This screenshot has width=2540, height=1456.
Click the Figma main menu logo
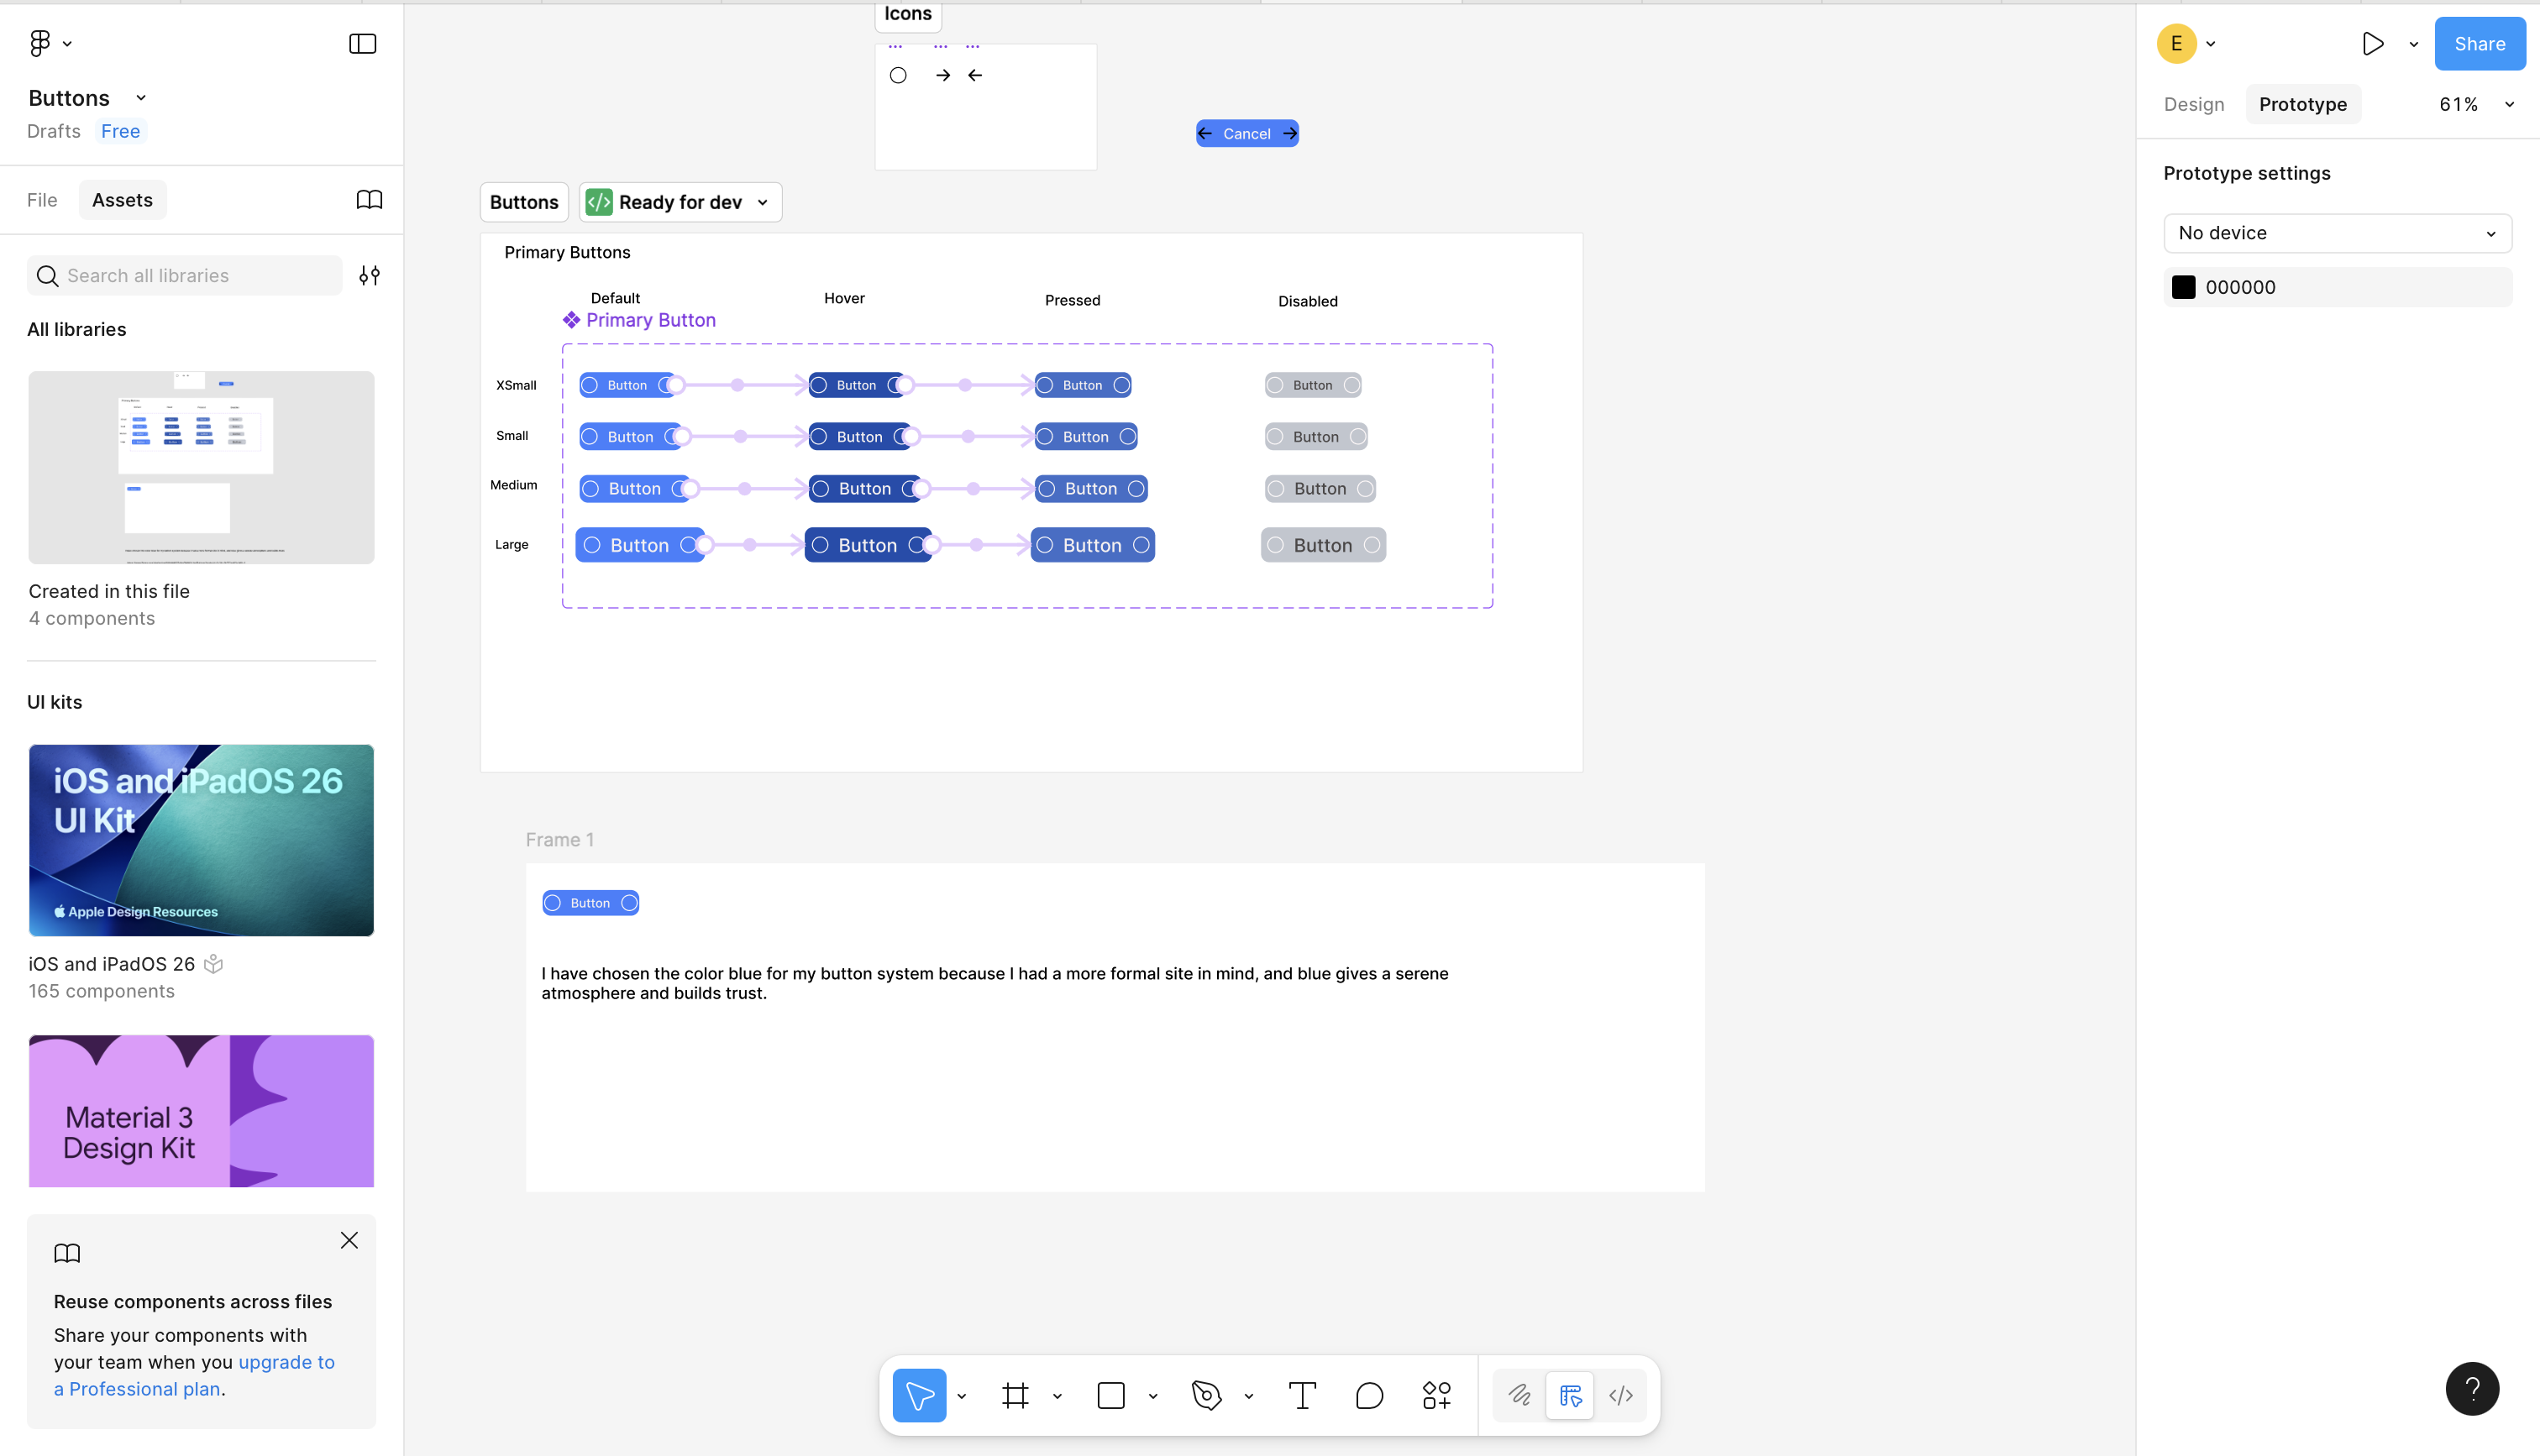[x=40, y=43]
